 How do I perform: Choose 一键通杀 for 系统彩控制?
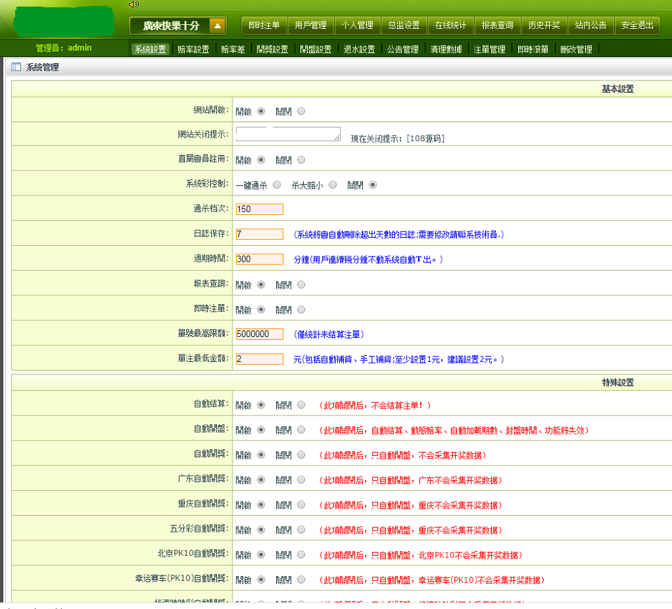pyautogui.click(x=277, y=185)
